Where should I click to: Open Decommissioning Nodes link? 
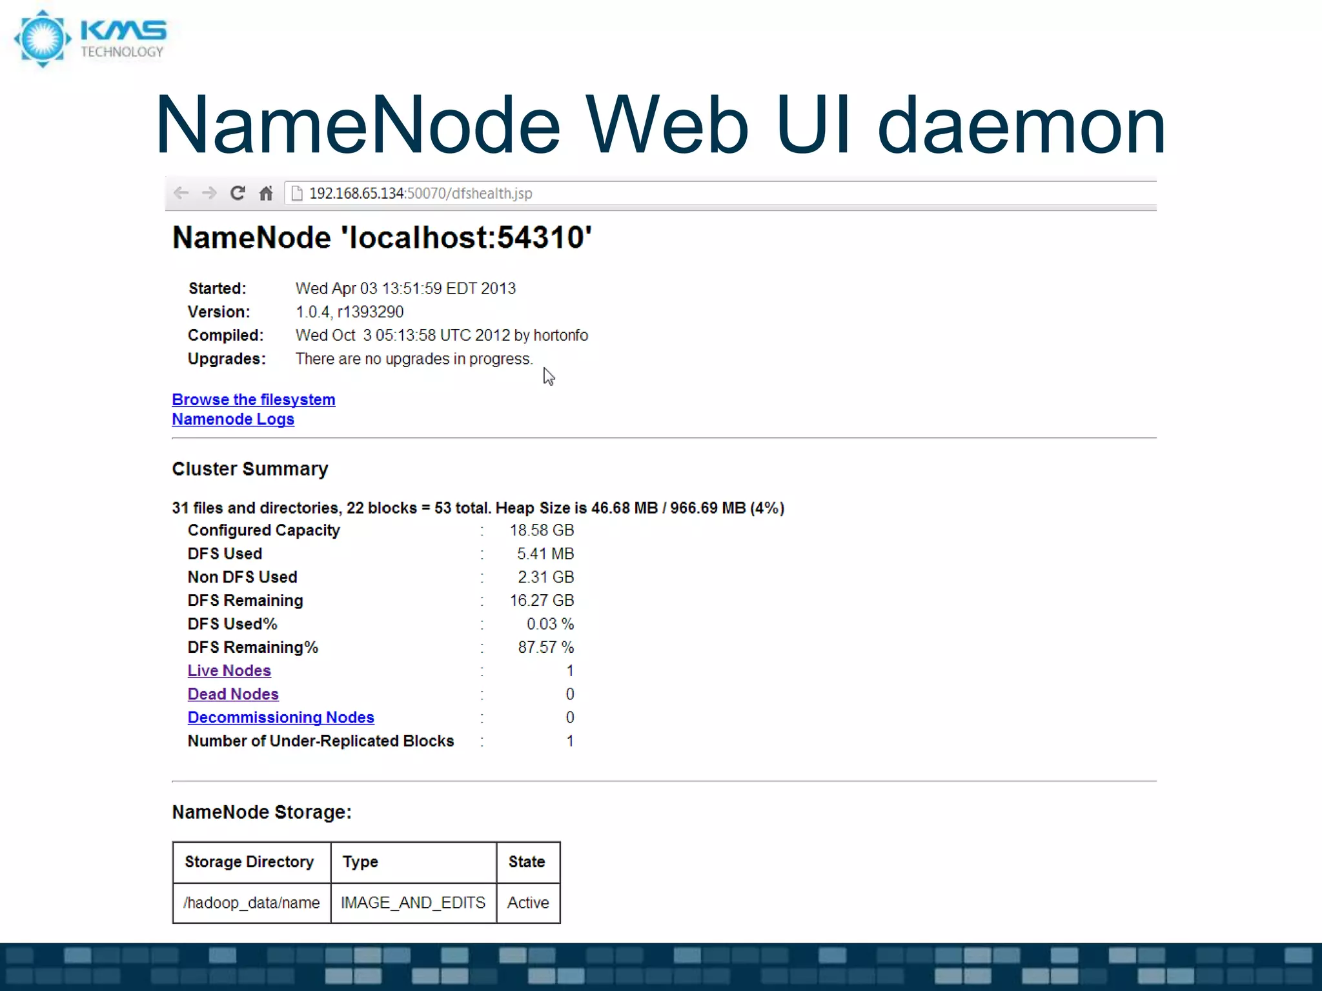(x=280, y=717)
